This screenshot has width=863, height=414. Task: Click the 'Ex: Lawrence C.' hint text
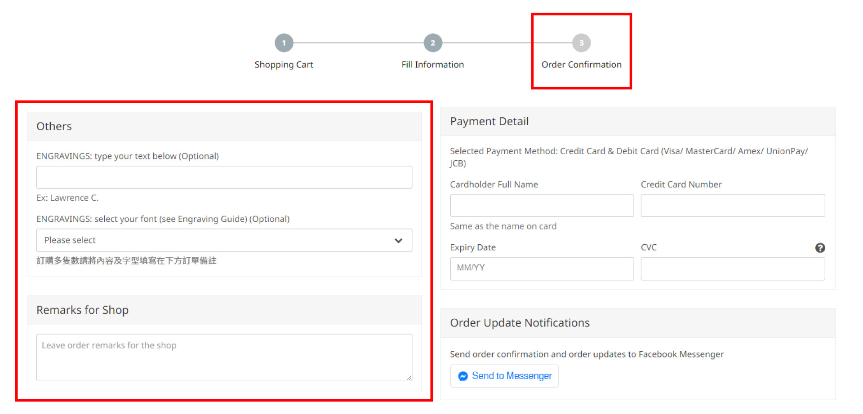pos(67,198)
